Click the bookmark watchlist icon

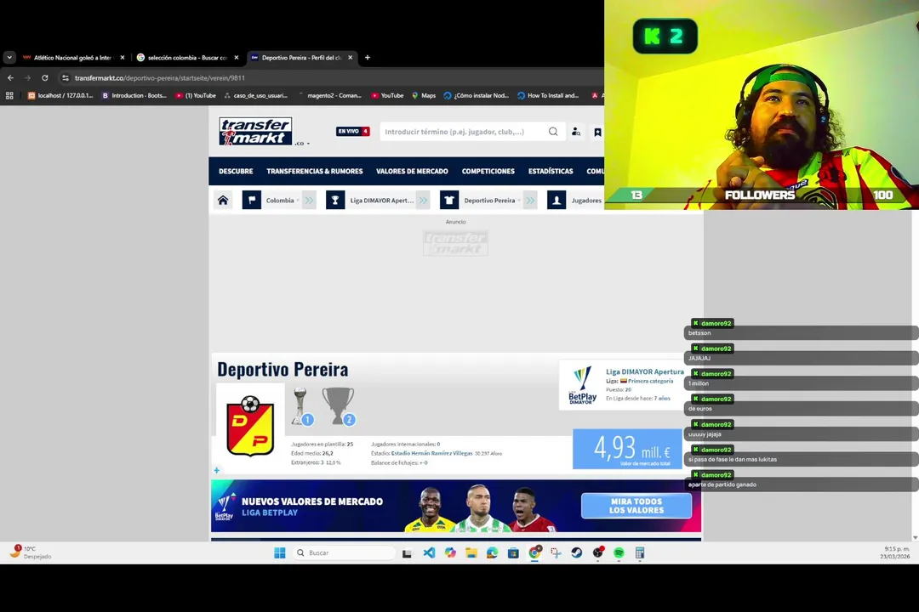click(x=597, y=133)
